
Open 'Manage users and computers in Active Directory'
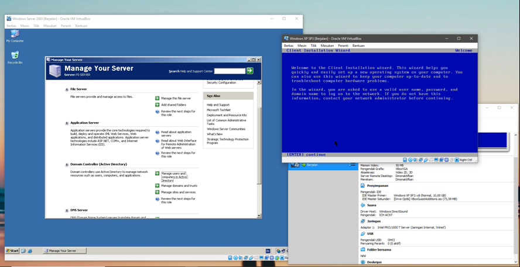(x=174, y=177)
